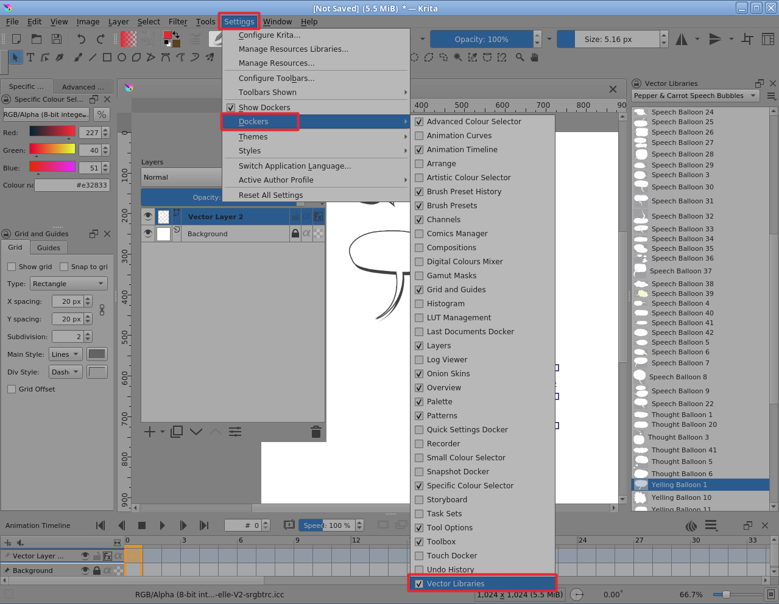Select the Text tool in the toolbox
This screenshot has width=779, height=604.
tap(30, 57)
